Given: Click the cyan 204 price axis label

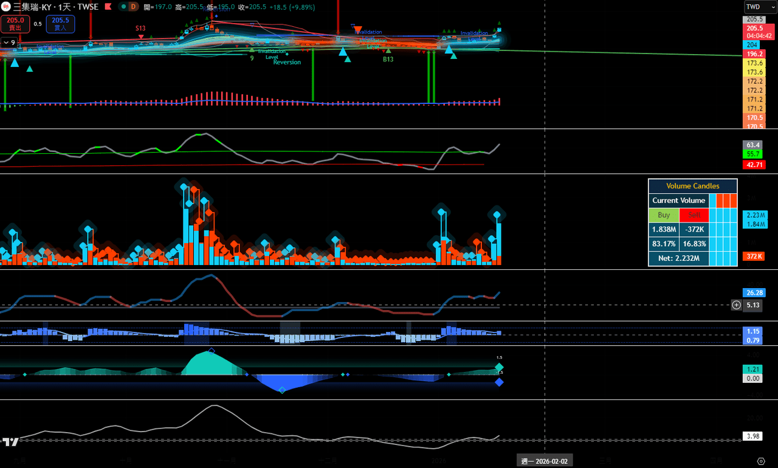Looking at the screenshot, I should [x=751, y=45].
